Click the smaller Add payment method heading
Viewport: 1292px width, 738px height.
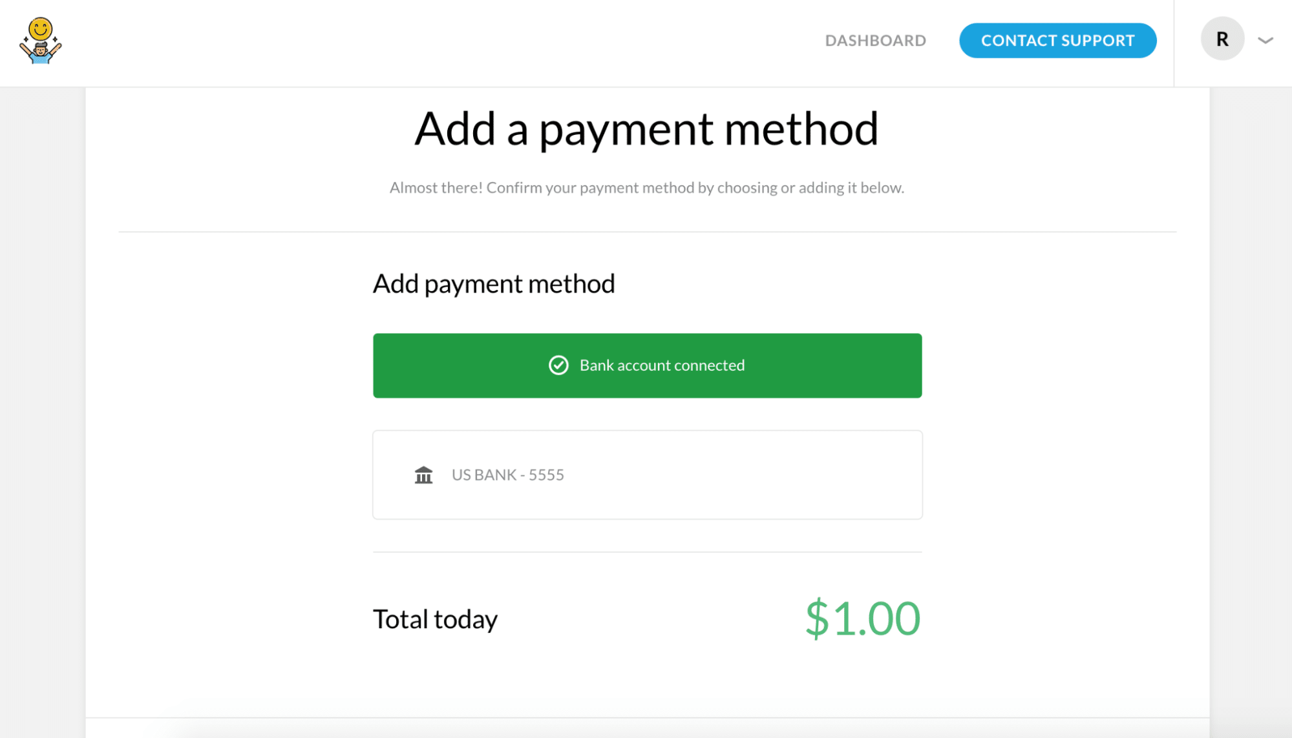point(494,284)
